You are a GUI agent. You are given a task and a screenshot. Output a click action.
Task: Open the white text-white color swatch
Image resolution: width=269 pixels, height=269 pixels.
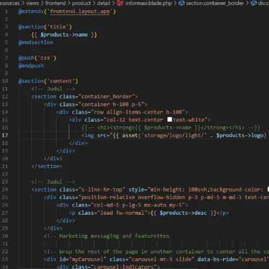[169, 119]
